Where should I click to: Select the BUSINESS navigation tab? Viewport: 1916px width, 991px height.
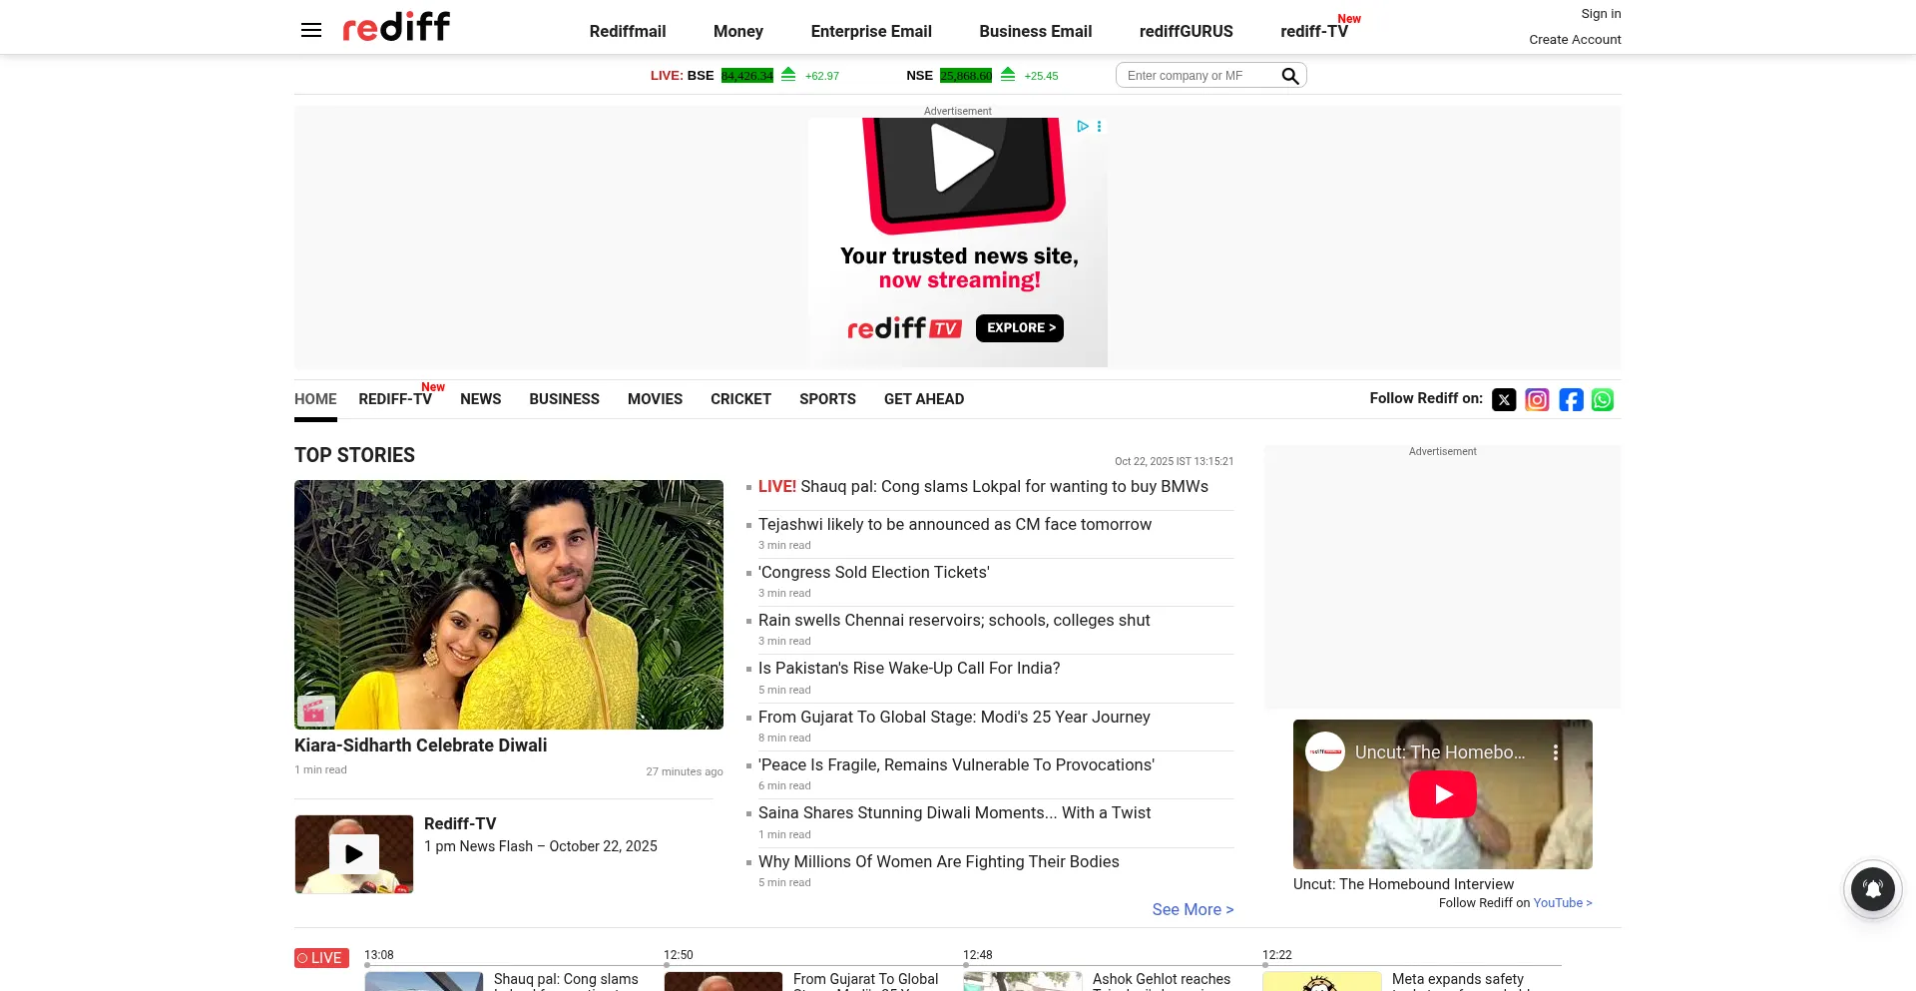(564, 399)
